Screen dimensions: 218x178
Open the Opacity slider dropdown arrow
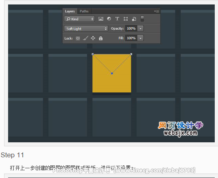click(x=141, y=28)
